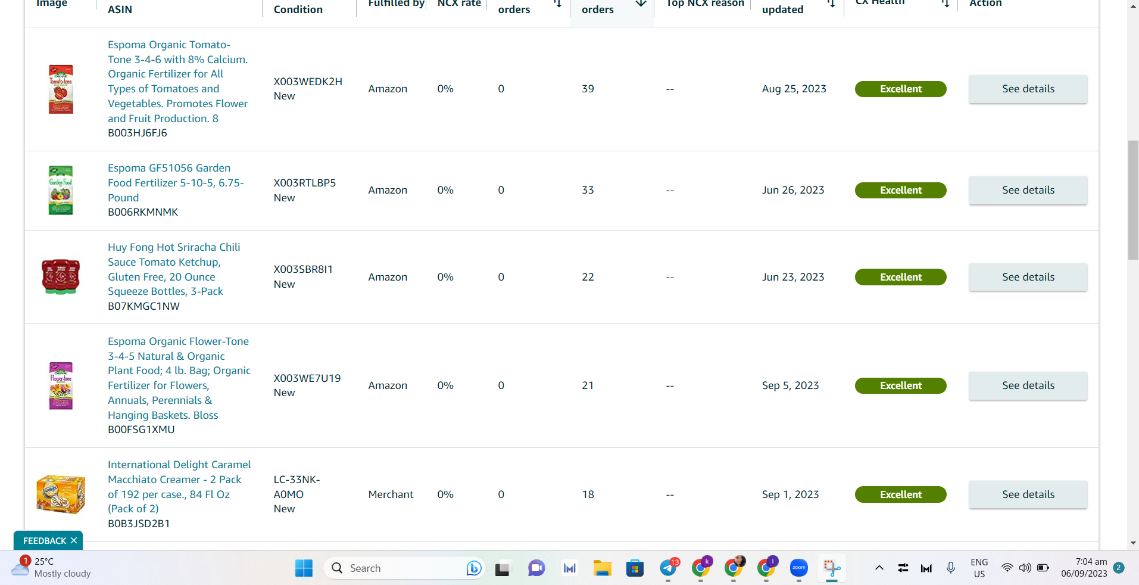The image size is (1139, 585).
Task: Open the Windows Start menu
Action: point(304,568)
